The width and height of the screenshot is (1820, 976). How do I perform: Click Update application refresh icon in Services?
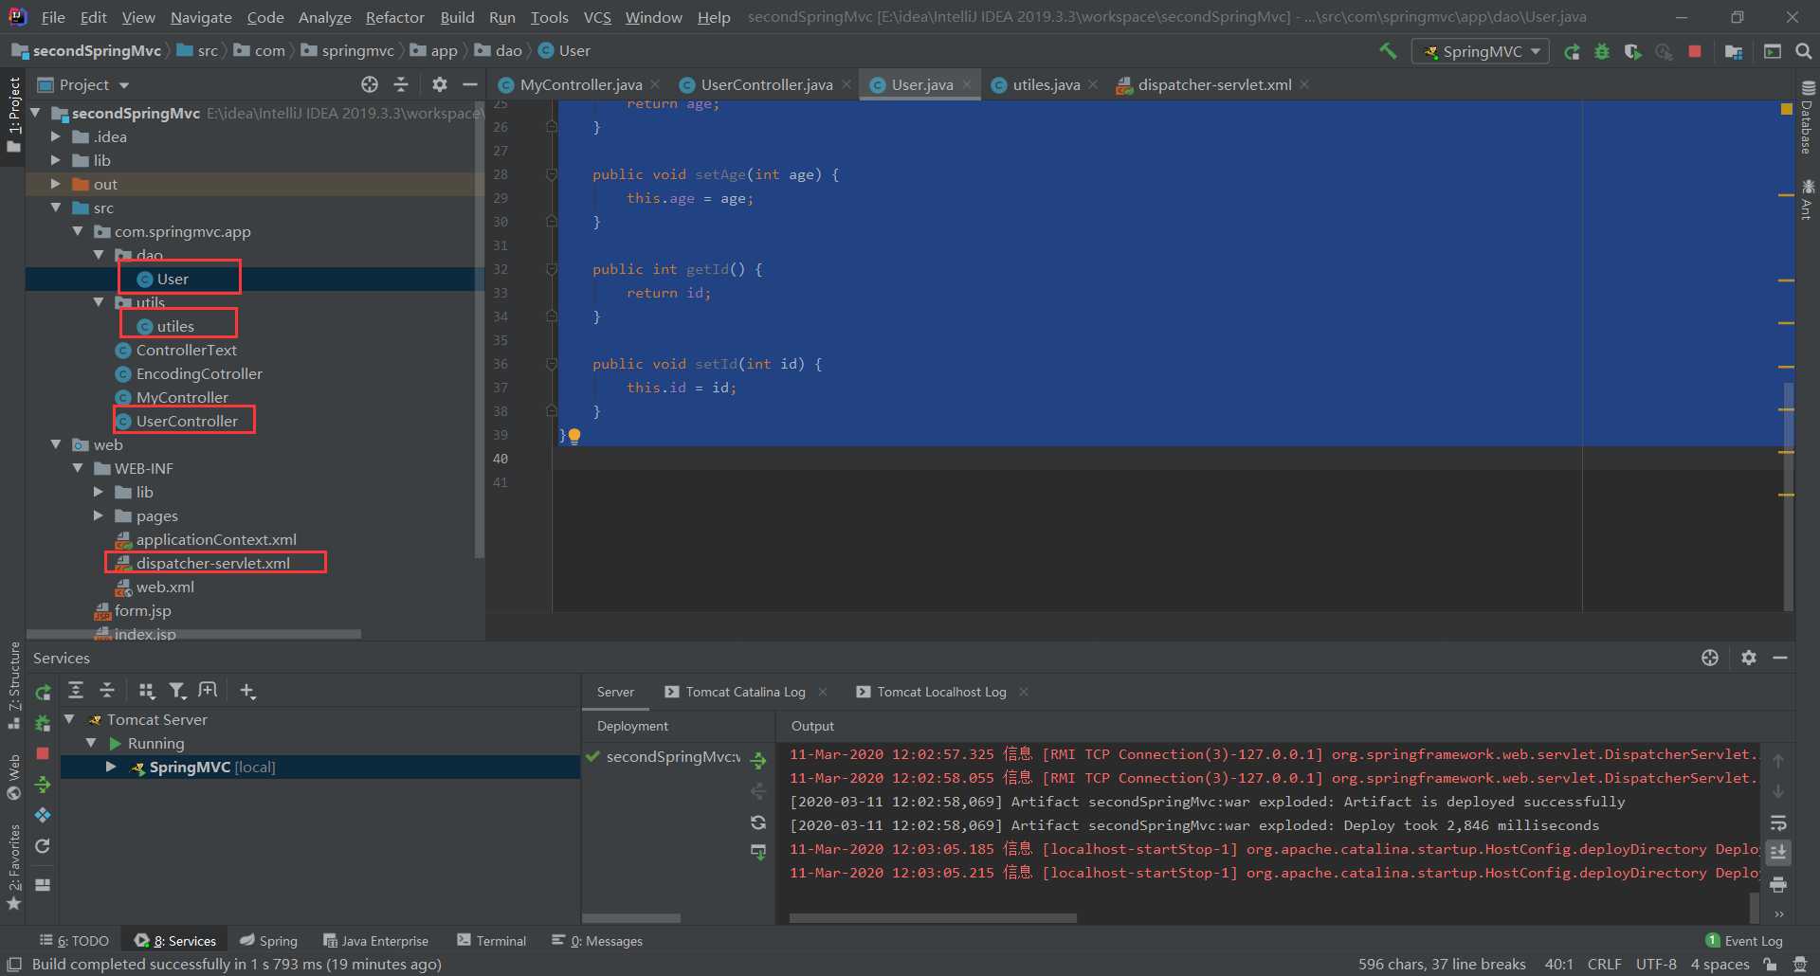(43, 846)
